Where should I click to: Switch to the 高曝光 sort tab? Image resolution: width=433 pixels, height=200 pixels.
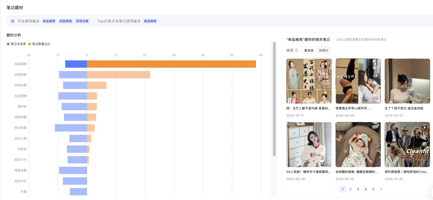(x=324, y=51)
